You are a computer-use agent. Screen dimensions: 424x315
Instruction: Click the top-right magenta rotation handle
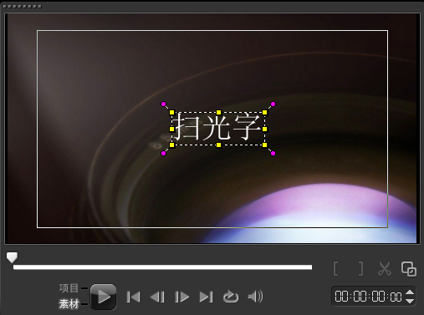[x=273, y=104]
